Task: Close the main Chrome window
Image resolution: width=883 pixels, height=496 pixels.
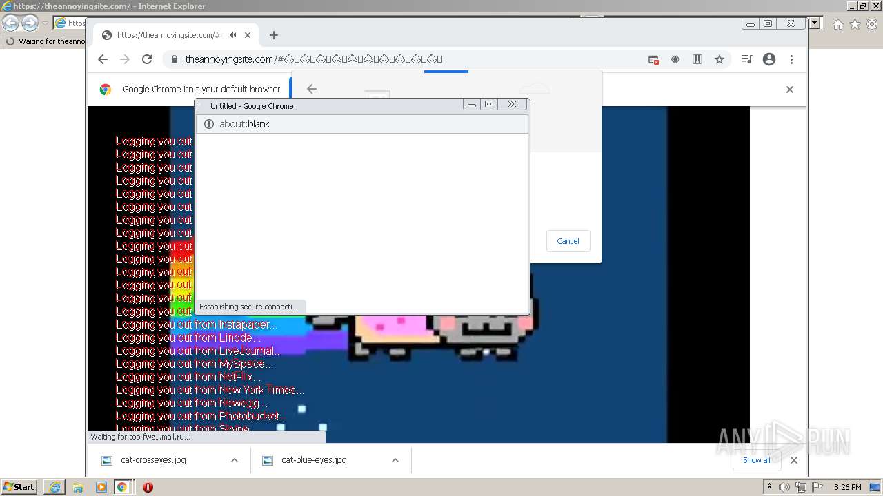Action: point(791,23)
